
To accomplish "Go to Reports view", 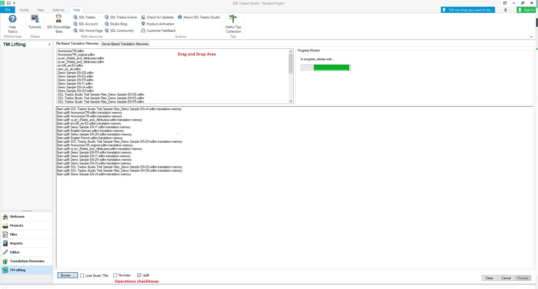I will tap(27, 243).
